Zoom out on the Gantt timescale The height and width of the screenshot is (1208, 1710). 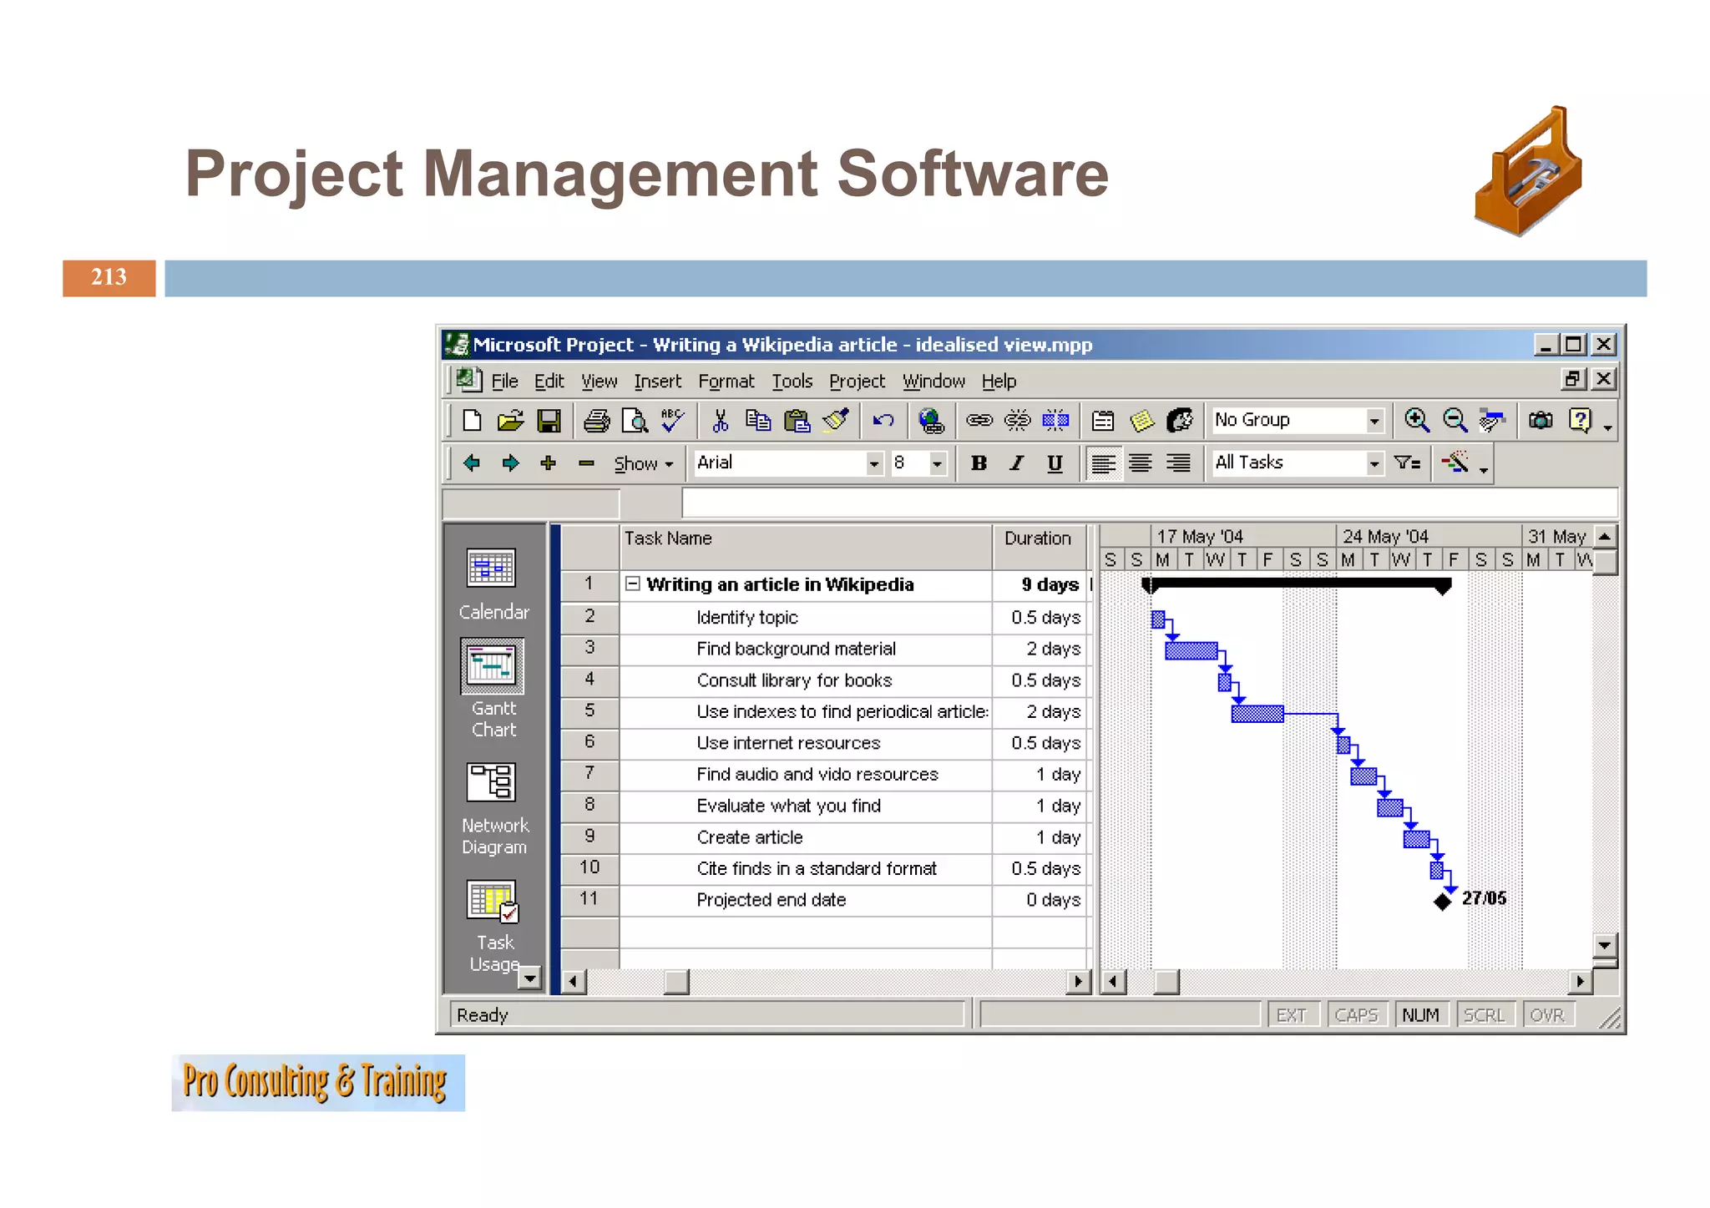1455,420
